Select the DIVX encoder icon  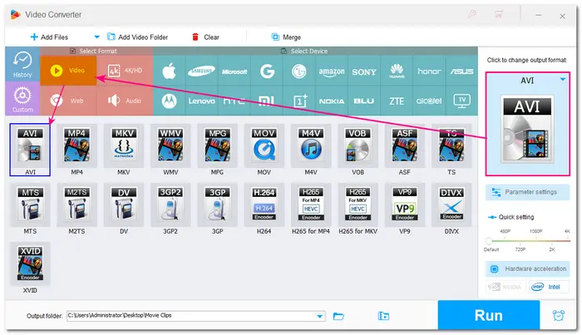click(x=451, y=204)
